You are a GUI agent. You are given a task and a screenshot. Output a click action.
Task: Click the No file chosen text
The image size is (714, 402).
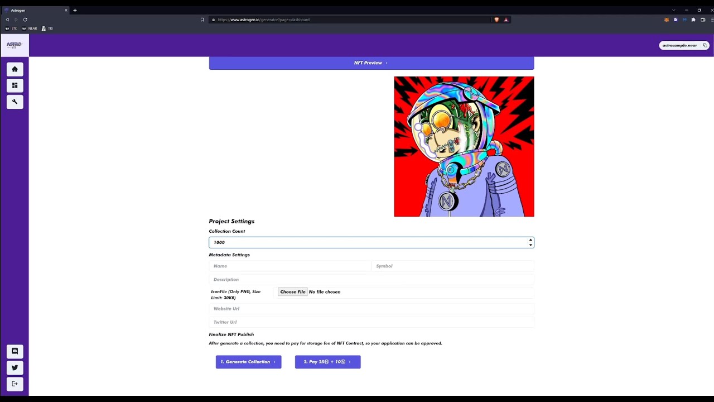[x=325, y=292]
